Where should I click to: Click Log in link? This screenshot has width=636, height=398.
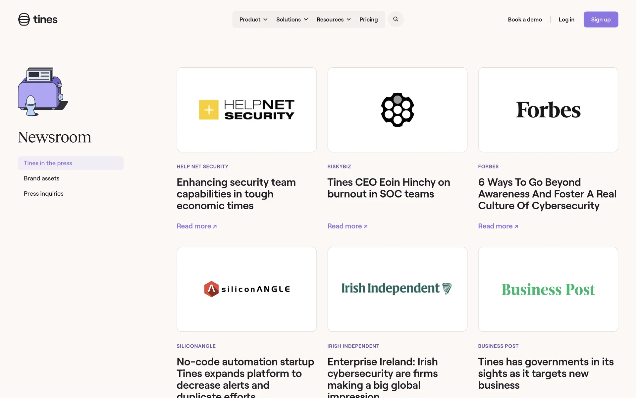(x=566, y=20)
